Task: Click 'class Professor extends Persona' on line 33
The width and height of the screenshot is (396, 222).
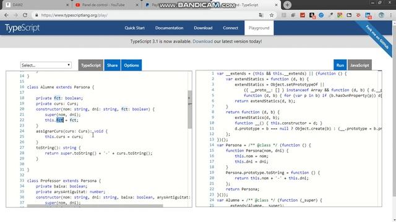Action: (x=62, y=181)
